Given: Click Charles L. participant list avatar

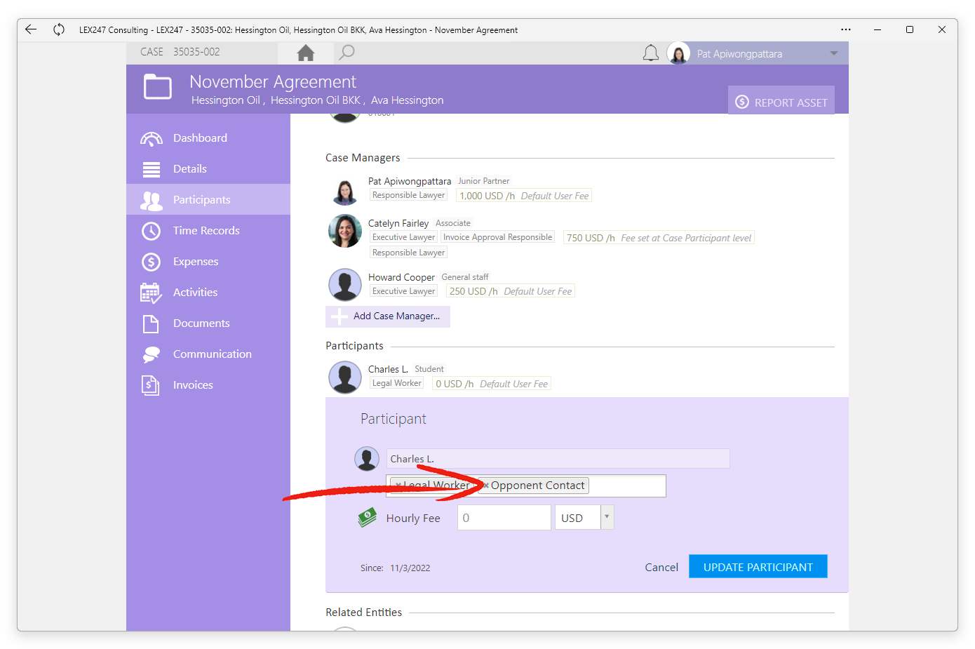Looking at the screenshot, I should pos(345,377).
